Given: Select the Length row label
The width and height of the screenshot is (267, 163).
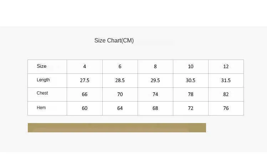Looking at the screenshot, I should 43,80.
